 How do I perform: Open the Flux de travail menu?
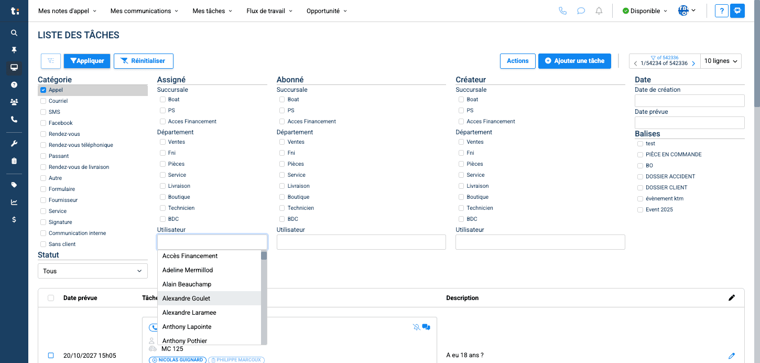269,11
